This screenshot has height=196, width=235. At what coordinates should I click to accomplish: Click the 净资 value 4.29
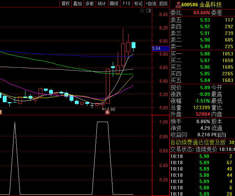(205, 128)
